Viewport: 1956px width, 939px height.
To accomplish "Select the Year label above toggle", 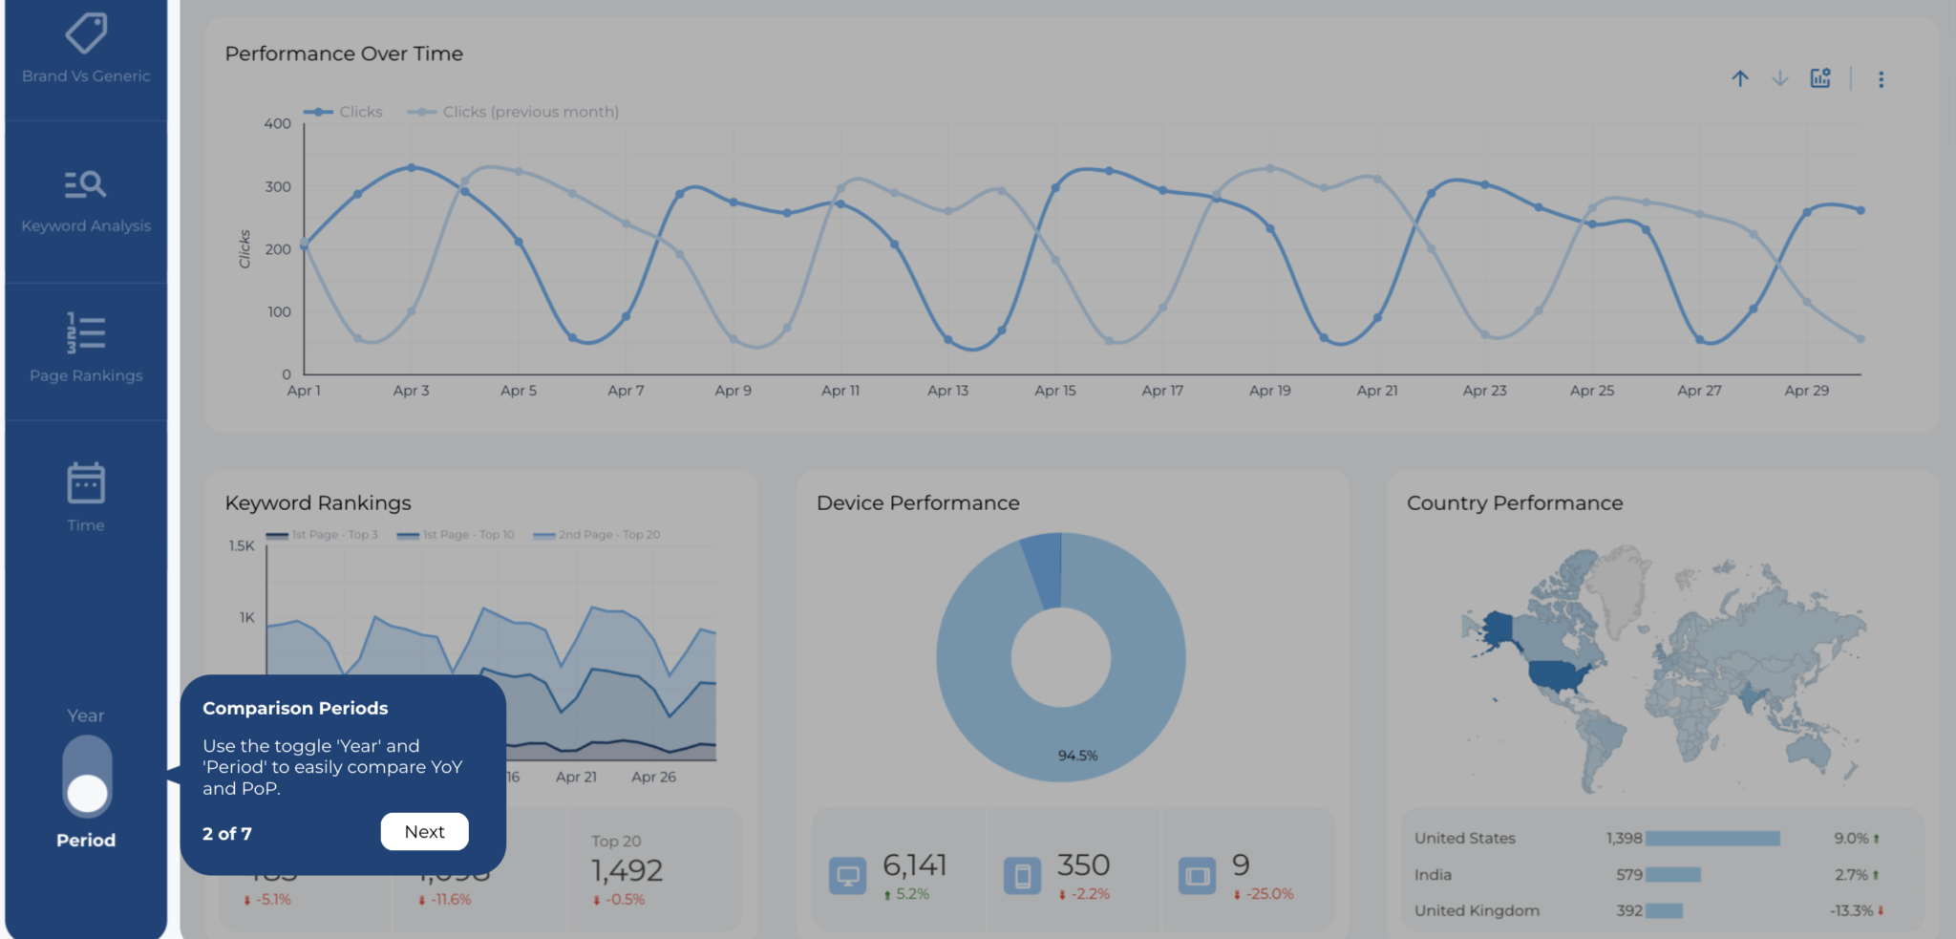I will (86, 715).
